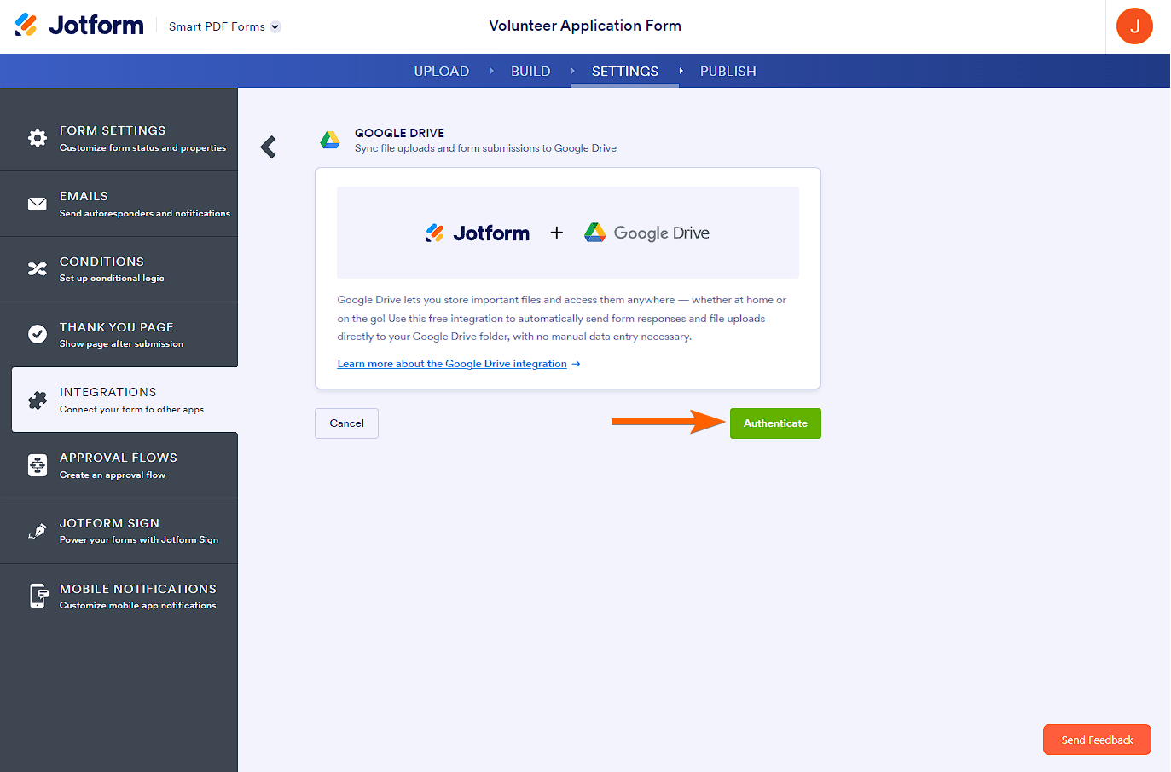Open Conditions to set up logic
The image size is (1171, 772).
[119, 269]
